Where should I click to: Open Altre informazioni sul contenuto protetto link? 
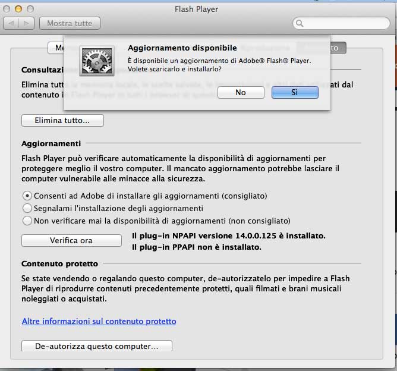point(99,321)
